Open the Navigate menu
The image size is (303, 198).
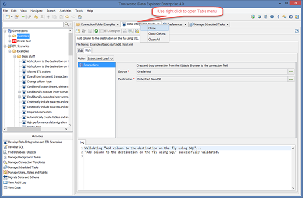click(x=36, y=11)
